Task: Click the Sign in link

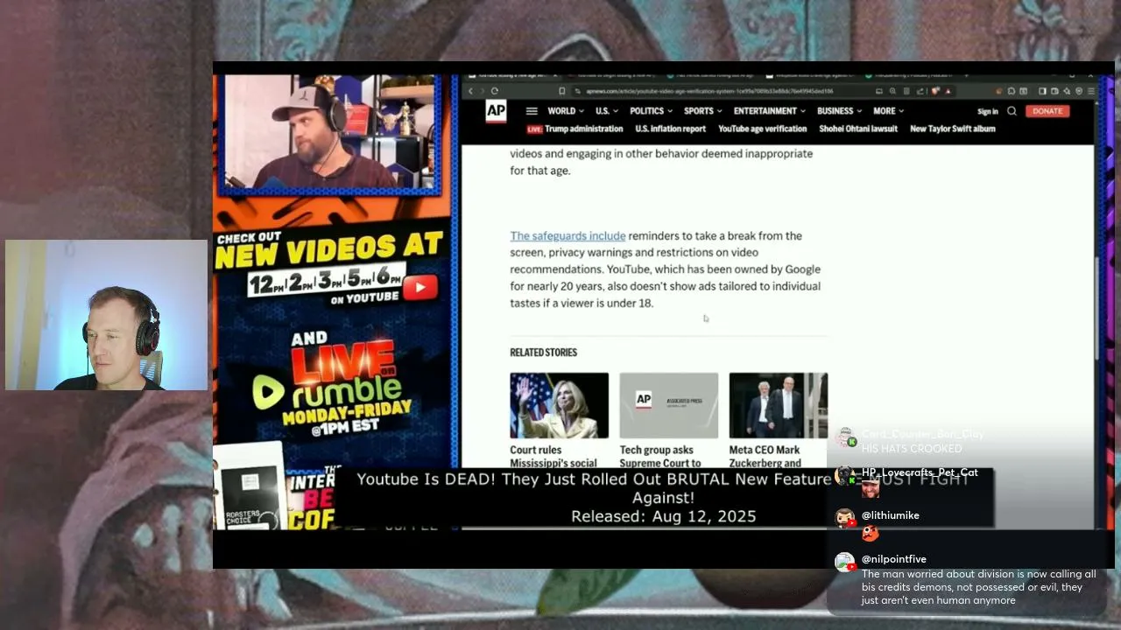Action: [987, 111]
